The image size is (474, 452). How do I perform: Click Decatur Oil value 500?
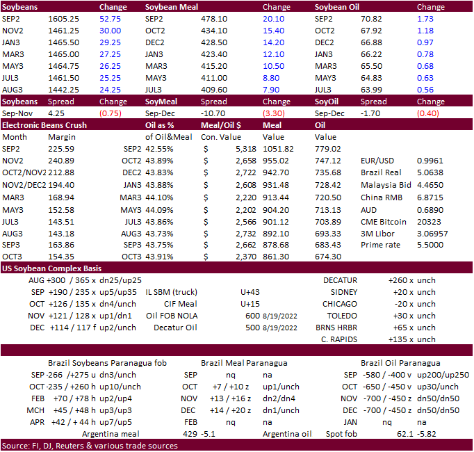[x=253, y=328]
